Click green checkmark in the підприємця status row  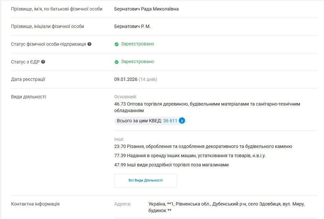(116, 44)
